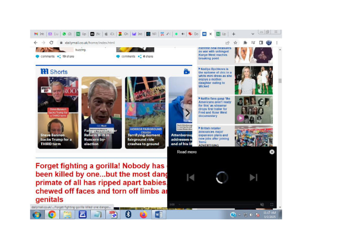The image size is (352, 249).
Task: Open the Nadiya Bychkova photo thumbnail
Action: pyautogui.click(x=253, y=80)
